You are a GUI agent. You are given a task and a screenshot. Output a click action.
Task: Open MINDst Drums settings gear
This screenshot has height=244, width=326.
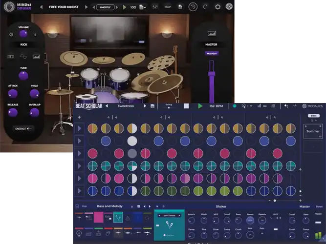pyautogui.click(x=217, y=7)
